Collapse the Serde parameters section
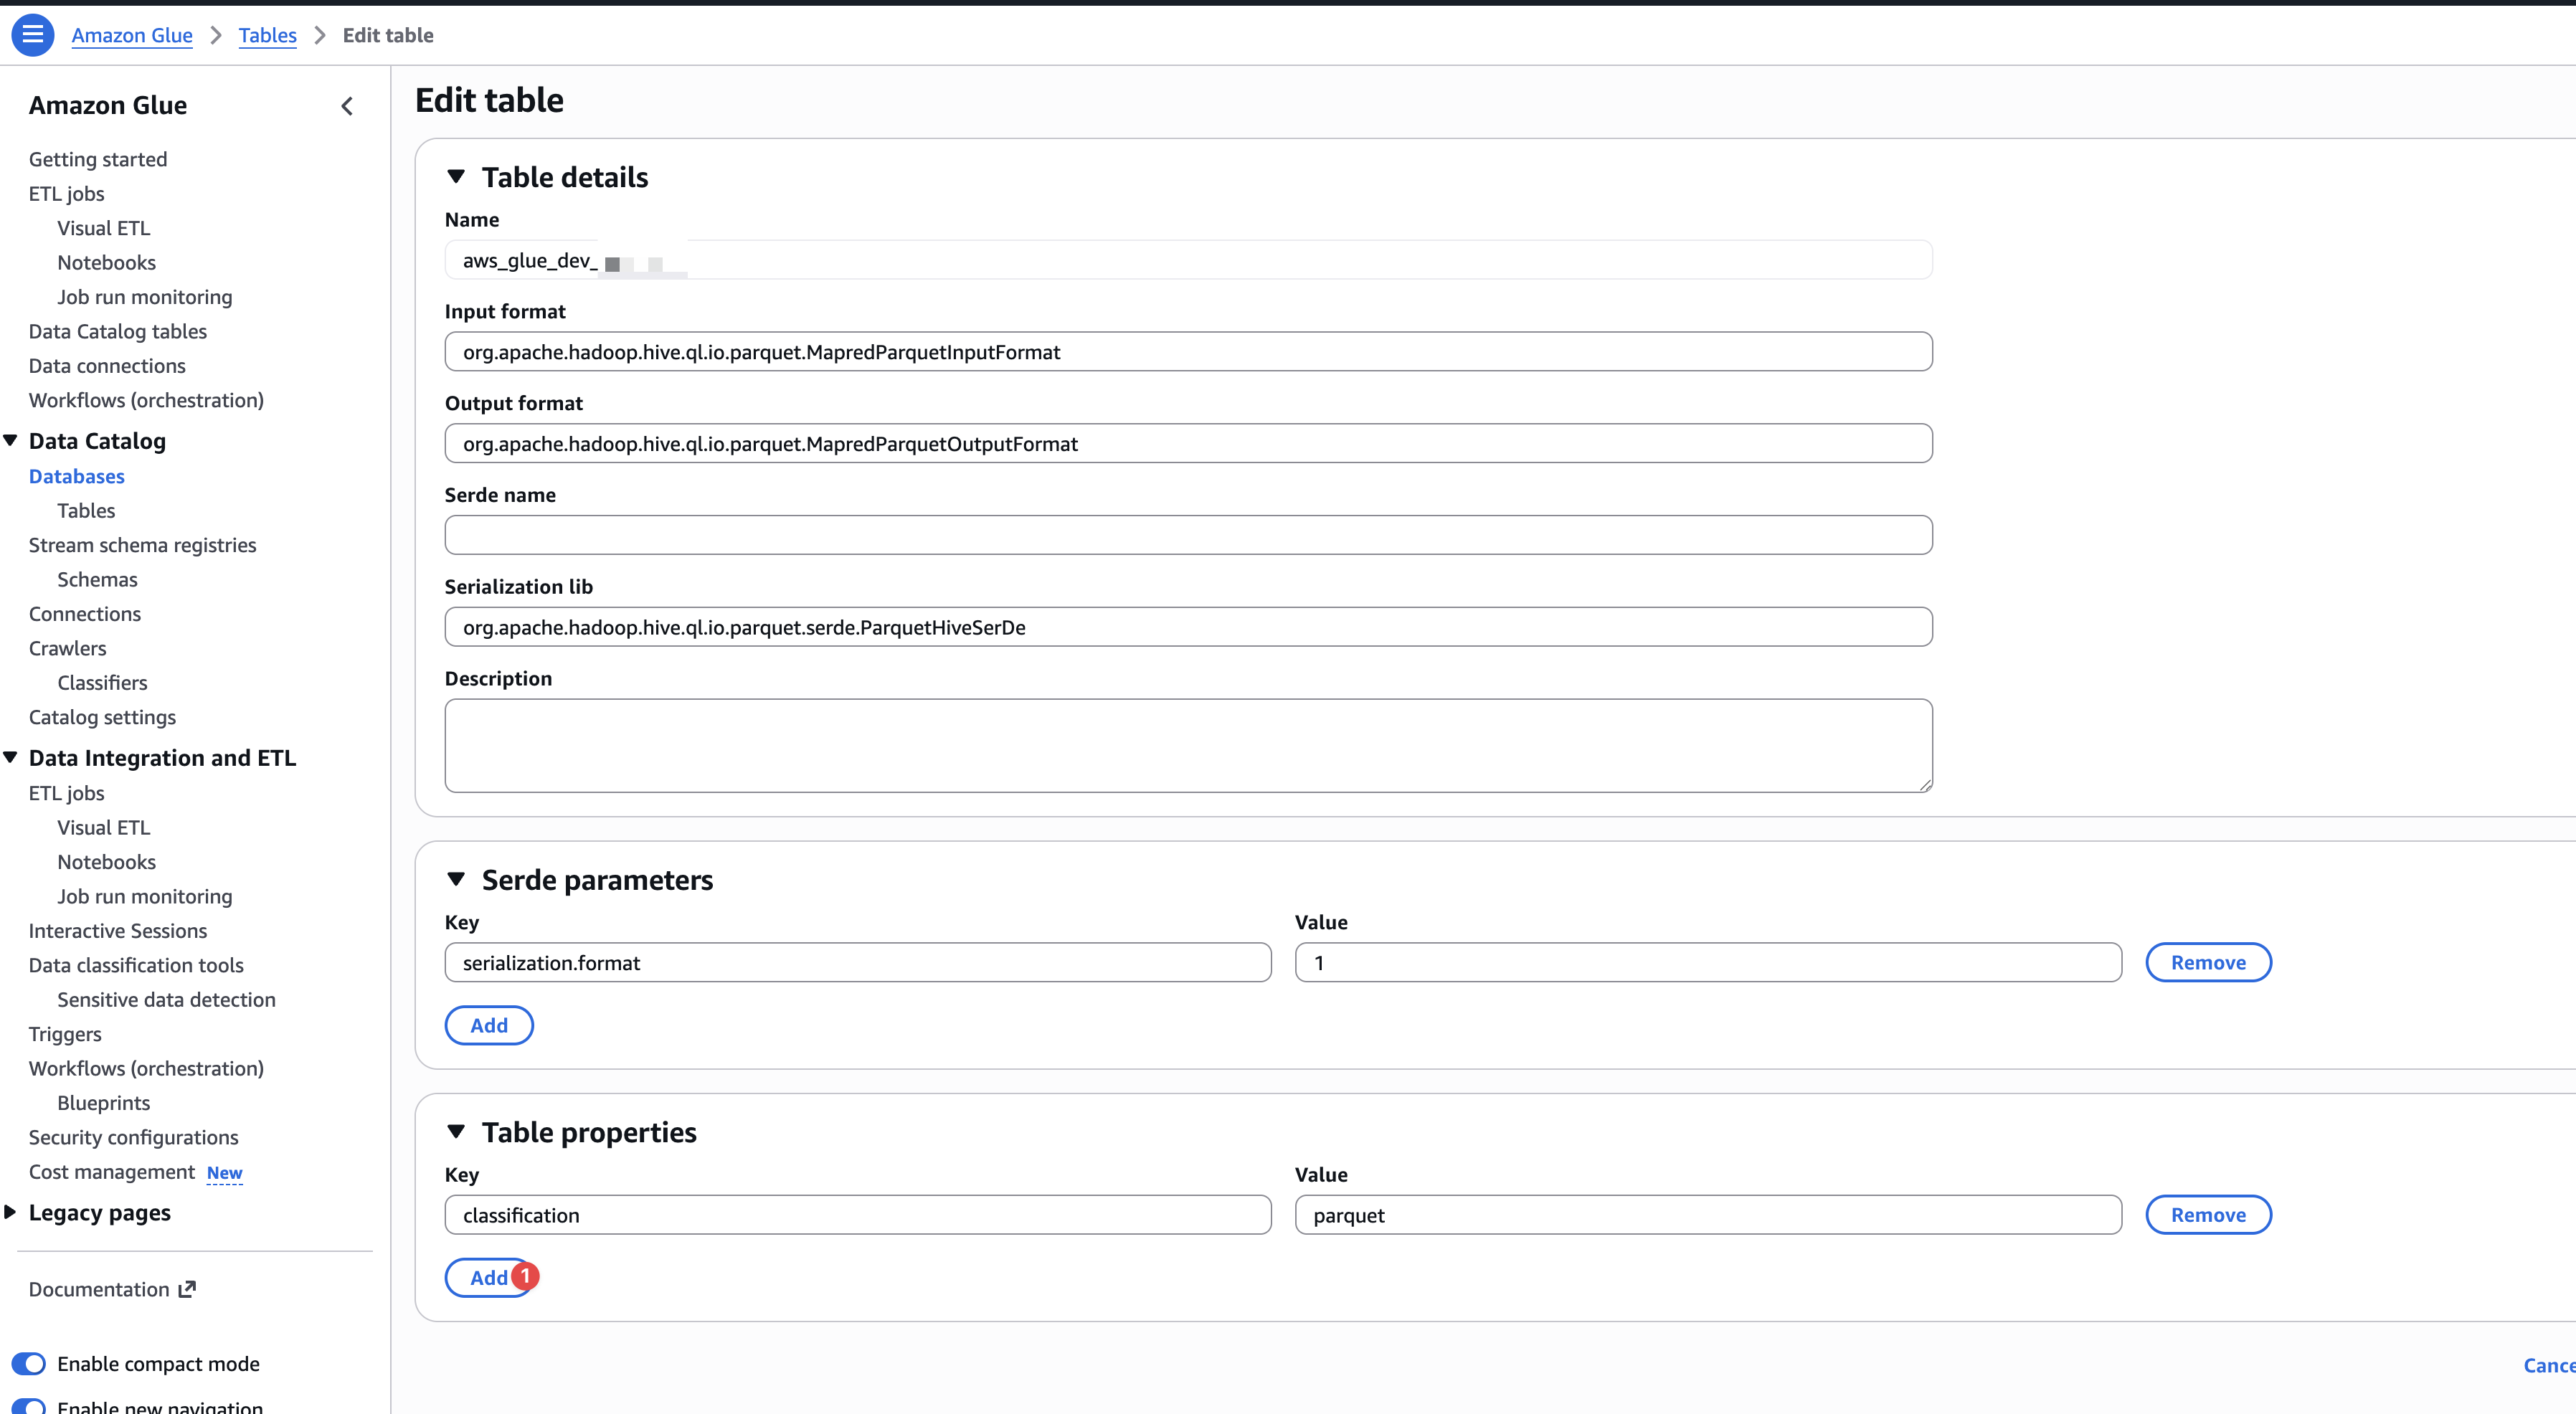The width and height of the screenshot is (2576, 1414). click(x=456, y=880)
